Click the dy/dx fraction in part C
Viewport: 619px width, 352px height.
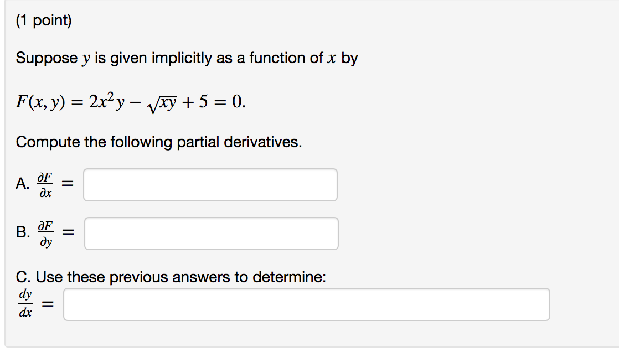click(24, 303)
